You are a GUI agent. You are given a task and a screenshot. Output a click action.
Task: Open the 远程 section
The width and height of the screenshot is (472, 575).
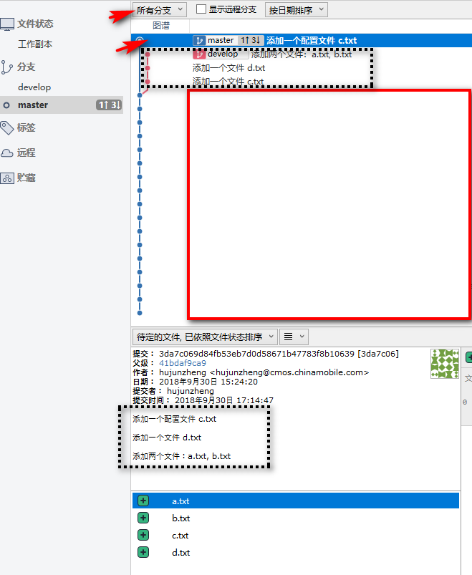(x=26, y=153)
